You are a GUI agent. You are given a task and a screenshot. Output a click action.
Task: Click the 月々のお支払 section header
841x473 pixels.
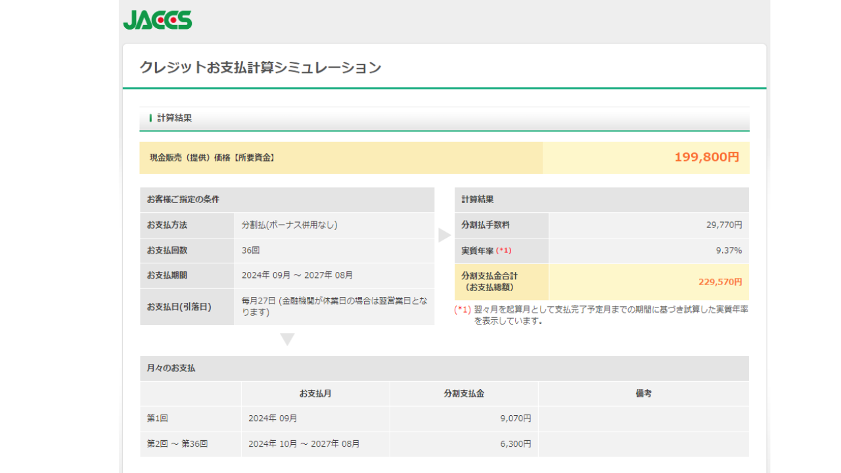[x=171, y=369]
